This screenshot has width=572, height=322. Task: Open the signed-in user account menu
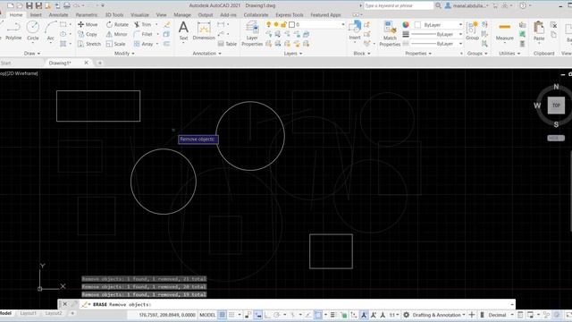pyautogui.click(x=467, y=5)
